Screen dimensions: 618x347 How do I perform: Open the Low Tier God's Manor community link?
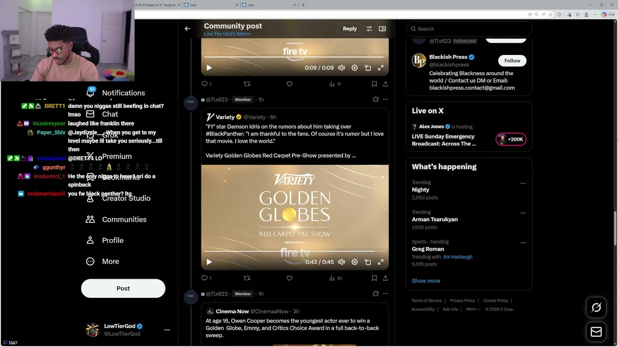coord(227,34)
